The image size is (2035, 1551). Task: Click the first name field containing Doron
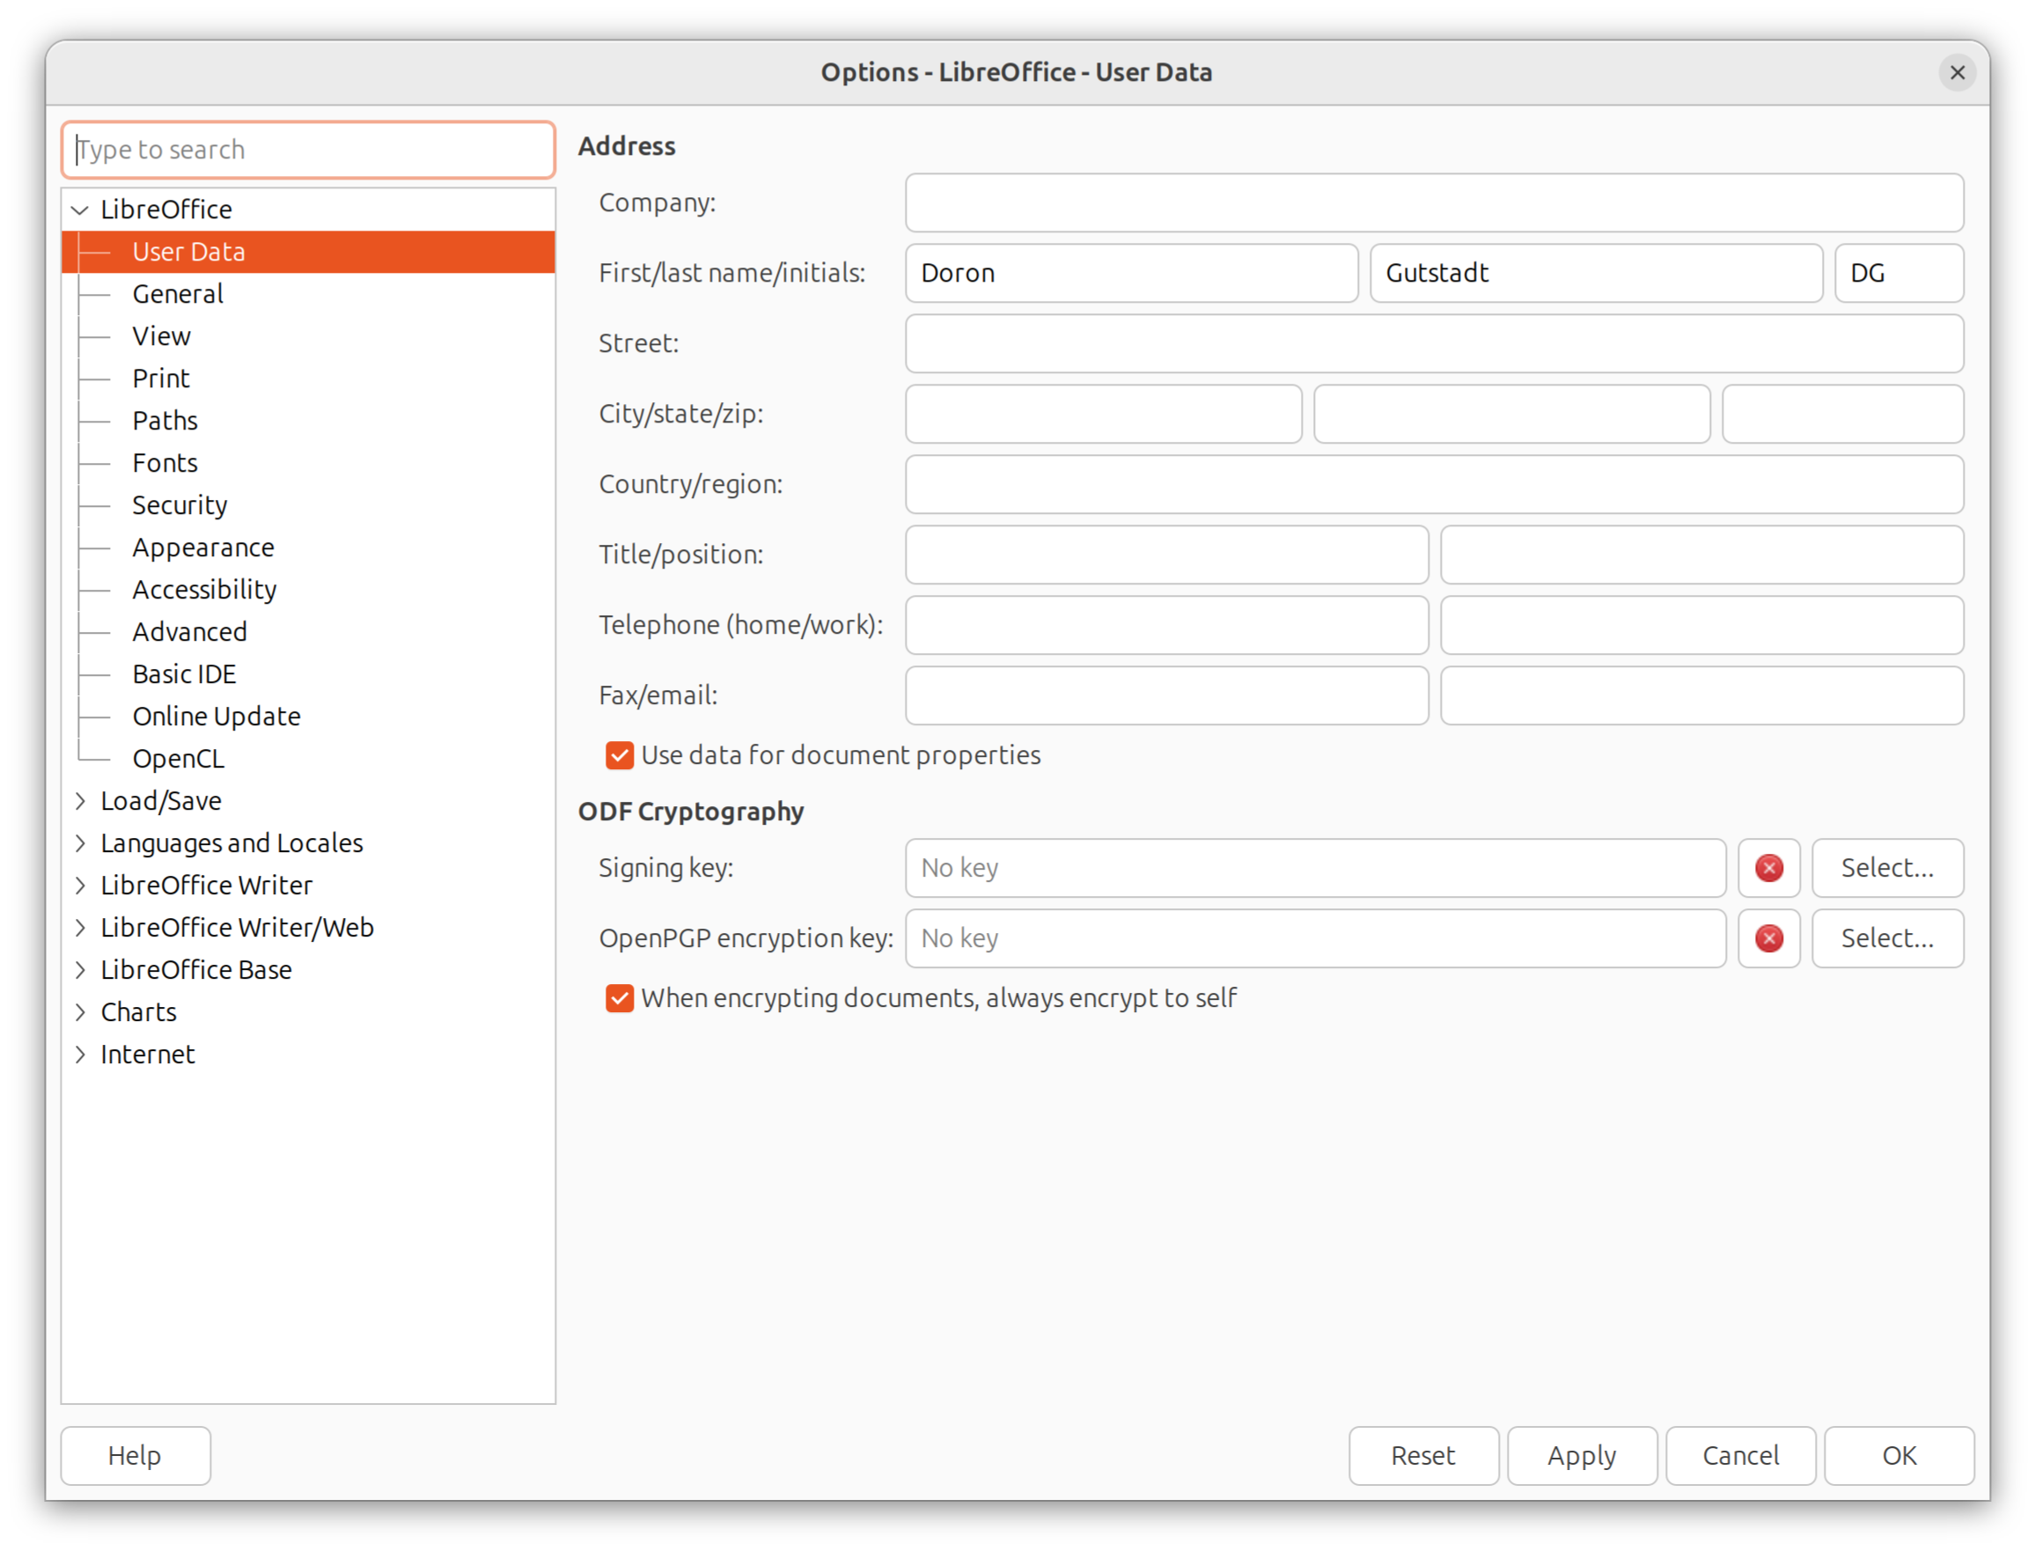pyautogui.click(x=1131, y=273)
